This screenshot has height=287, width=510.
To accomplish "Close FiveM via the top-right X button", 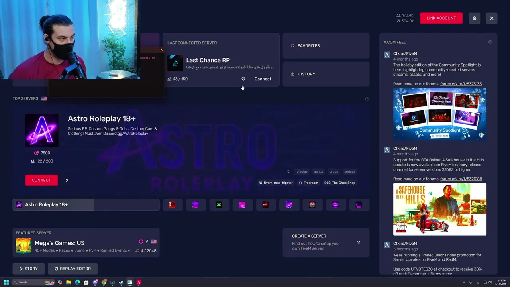I will [492, 18].
